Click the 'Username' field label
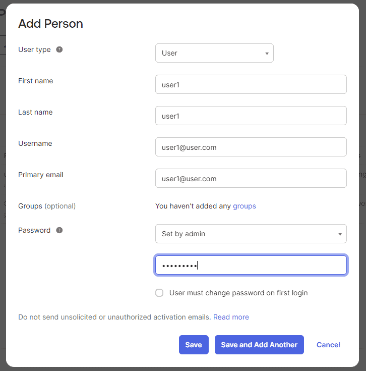The image size is (366, 371). (x=35, y=143)
